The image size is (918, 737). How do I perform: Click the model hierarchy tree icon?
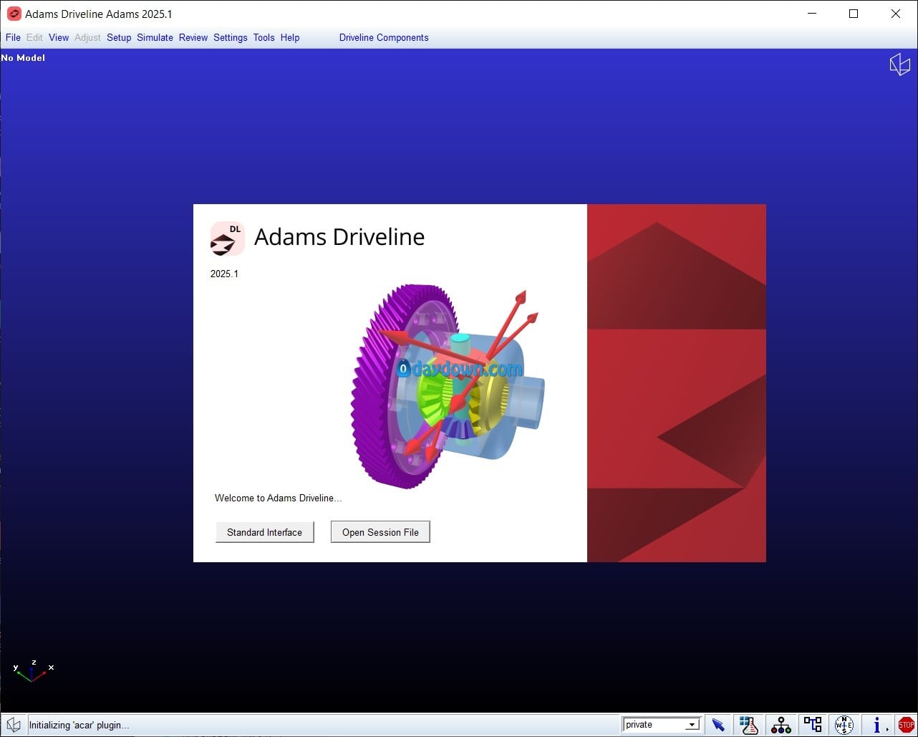(781, 725)
